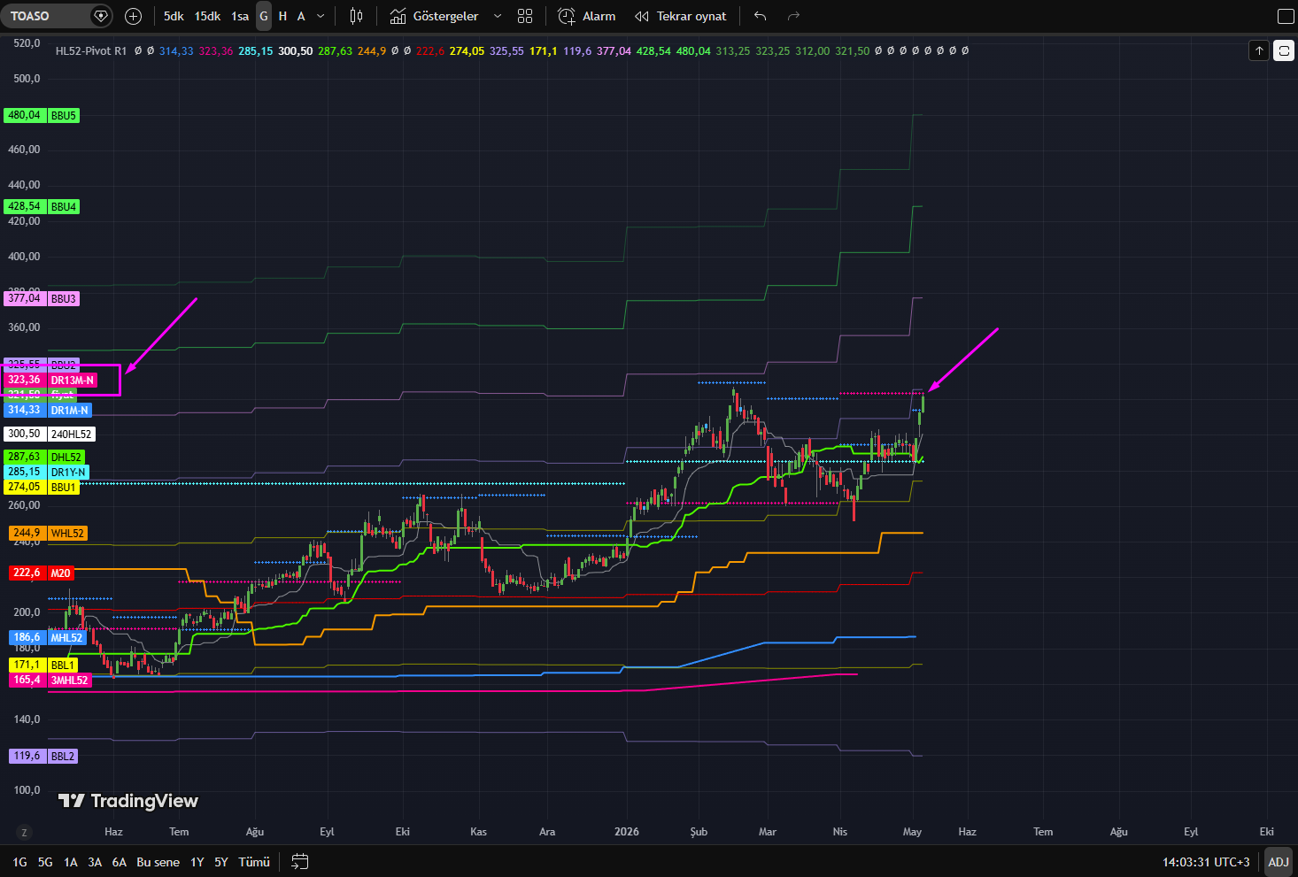
Task: Click the small Z circle icon on the time axis
Action: click(x=24, y=832)
